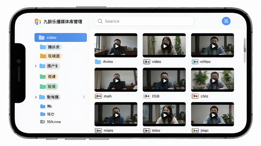Click the right-pointing chevron at the sidebar's right edge
Screen dimensions: 261x146
84,97
